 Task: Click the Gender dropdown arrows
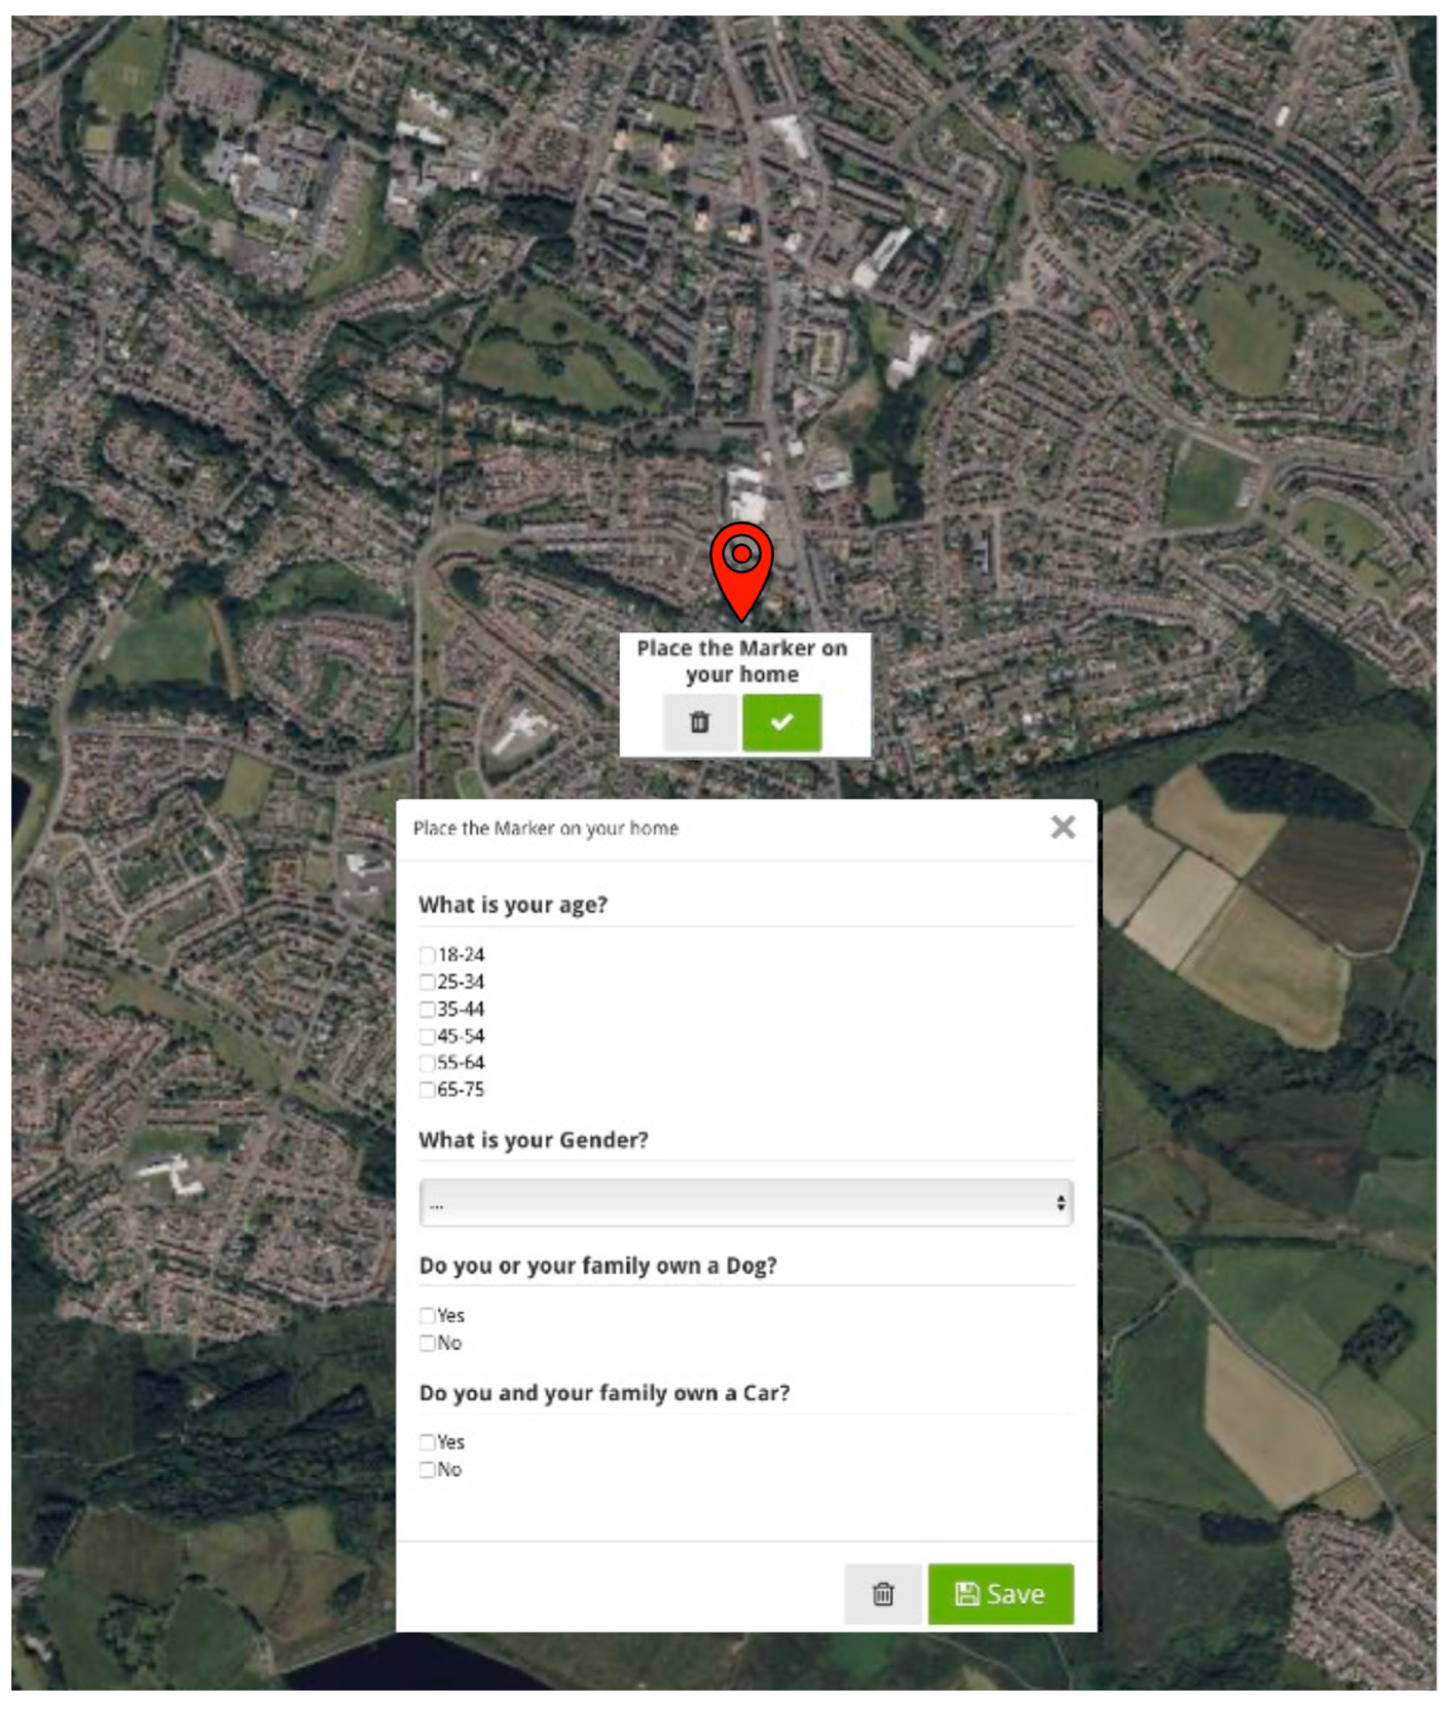(x=1061, y=1203)
